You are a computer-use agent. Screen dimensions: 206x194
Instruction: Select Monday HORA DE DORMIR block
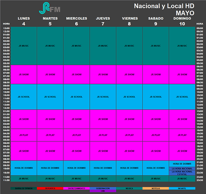(24, 168)
